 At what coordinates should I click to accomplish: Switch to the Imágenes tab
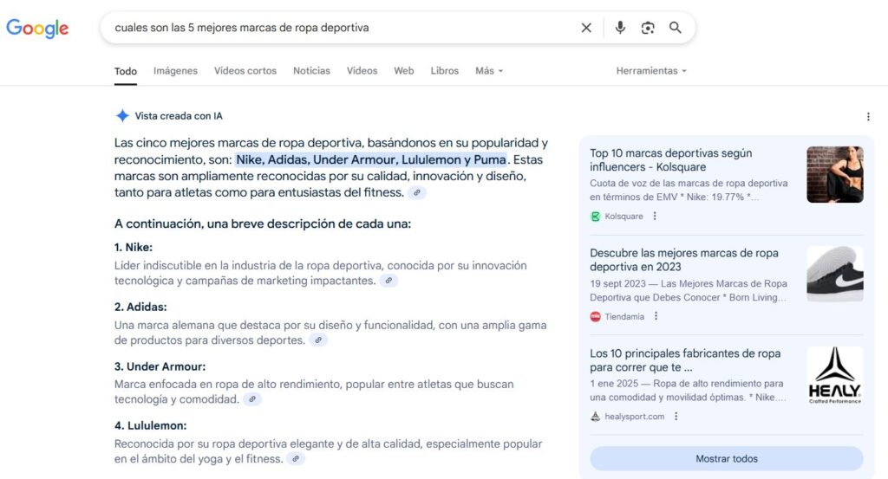pyautogui.click(x=175, y=71)
